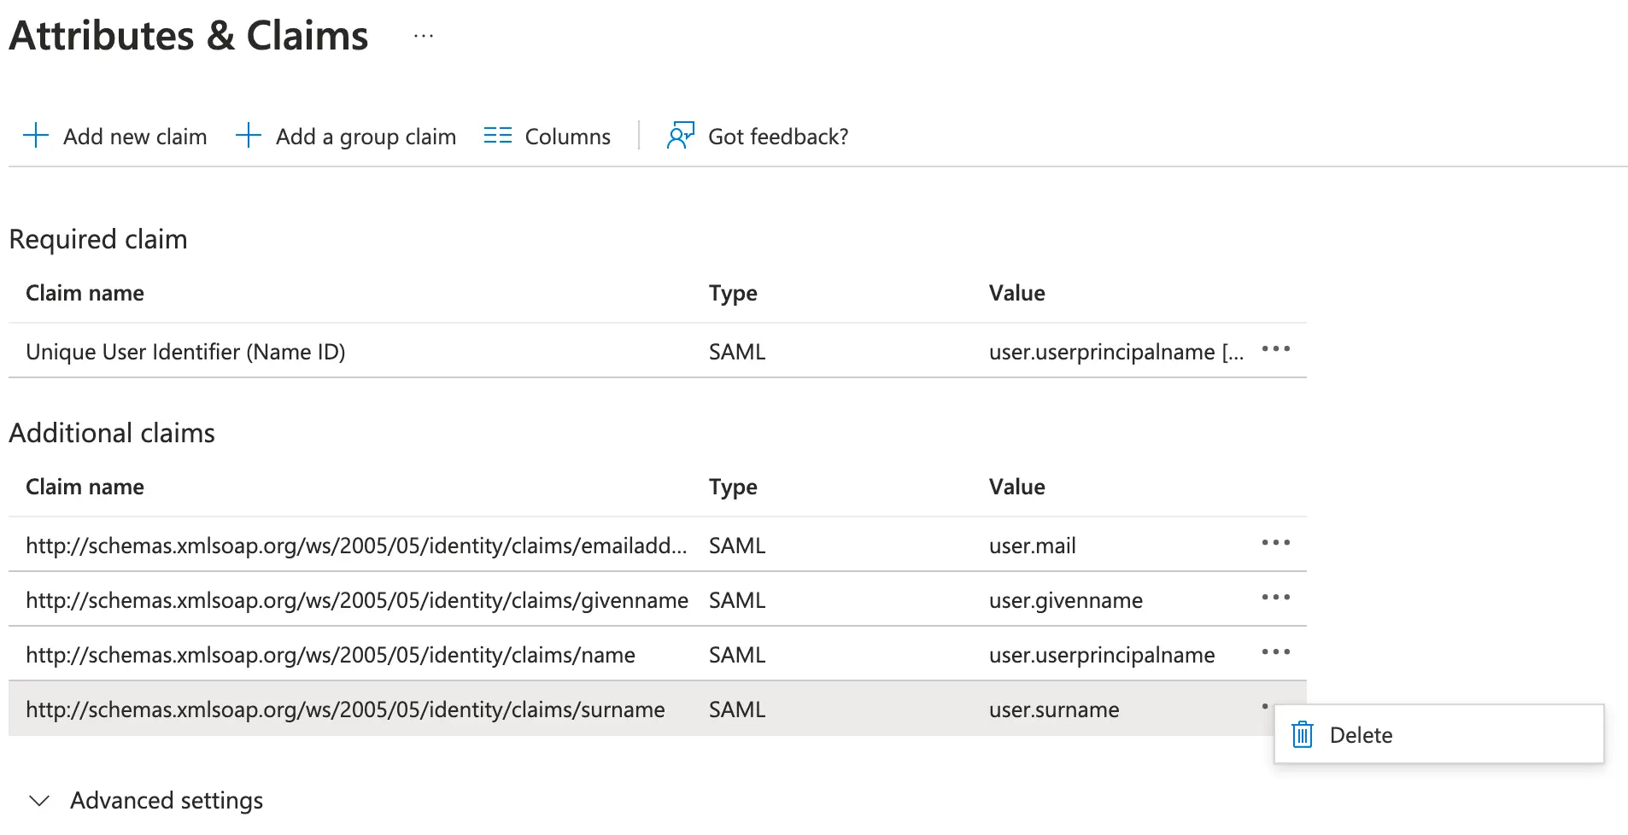This screenshot has height=835, width=1628.
Task: Open more options for Unique User Identifier claim
Action: (1275, 349)
